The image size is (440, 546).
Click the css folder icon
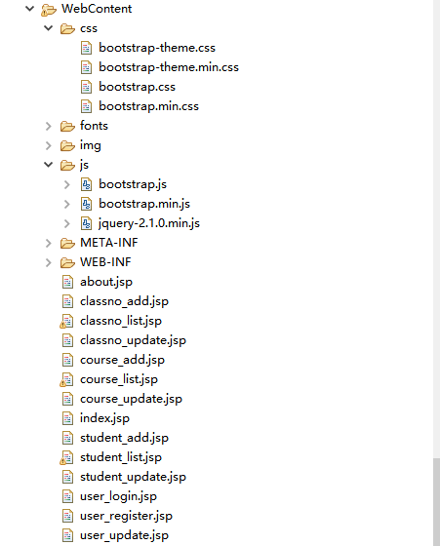pos(67,28)
